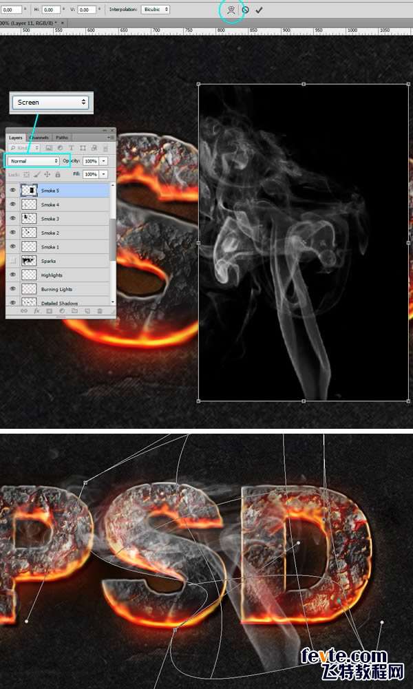Delete layer with trash icon
Viewport: 413px width, 689px height.
tap(100, 310)
